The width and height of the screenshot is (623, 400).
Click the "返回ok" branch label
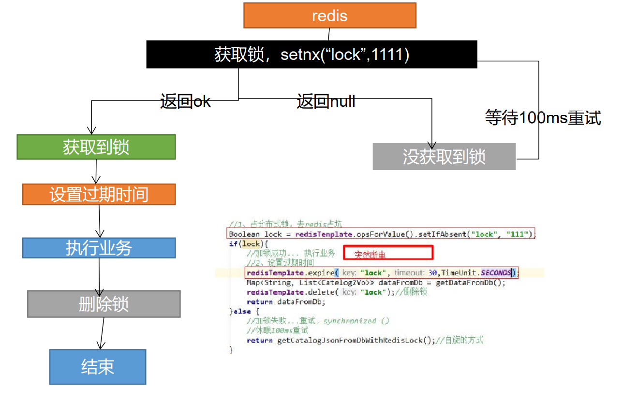coord(185,101)
